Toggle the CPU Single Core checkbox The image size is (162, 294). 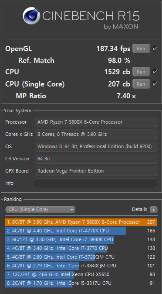point(155,83)
